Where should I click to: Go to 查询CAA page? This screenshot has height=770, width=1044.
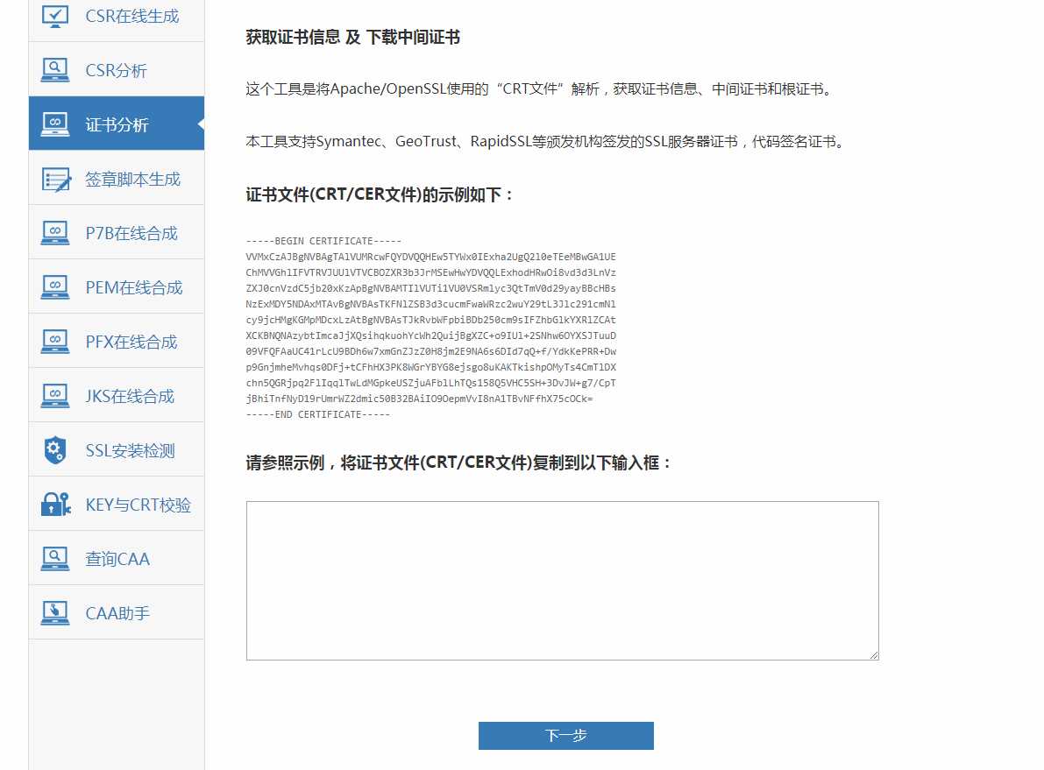pos(117,558)
